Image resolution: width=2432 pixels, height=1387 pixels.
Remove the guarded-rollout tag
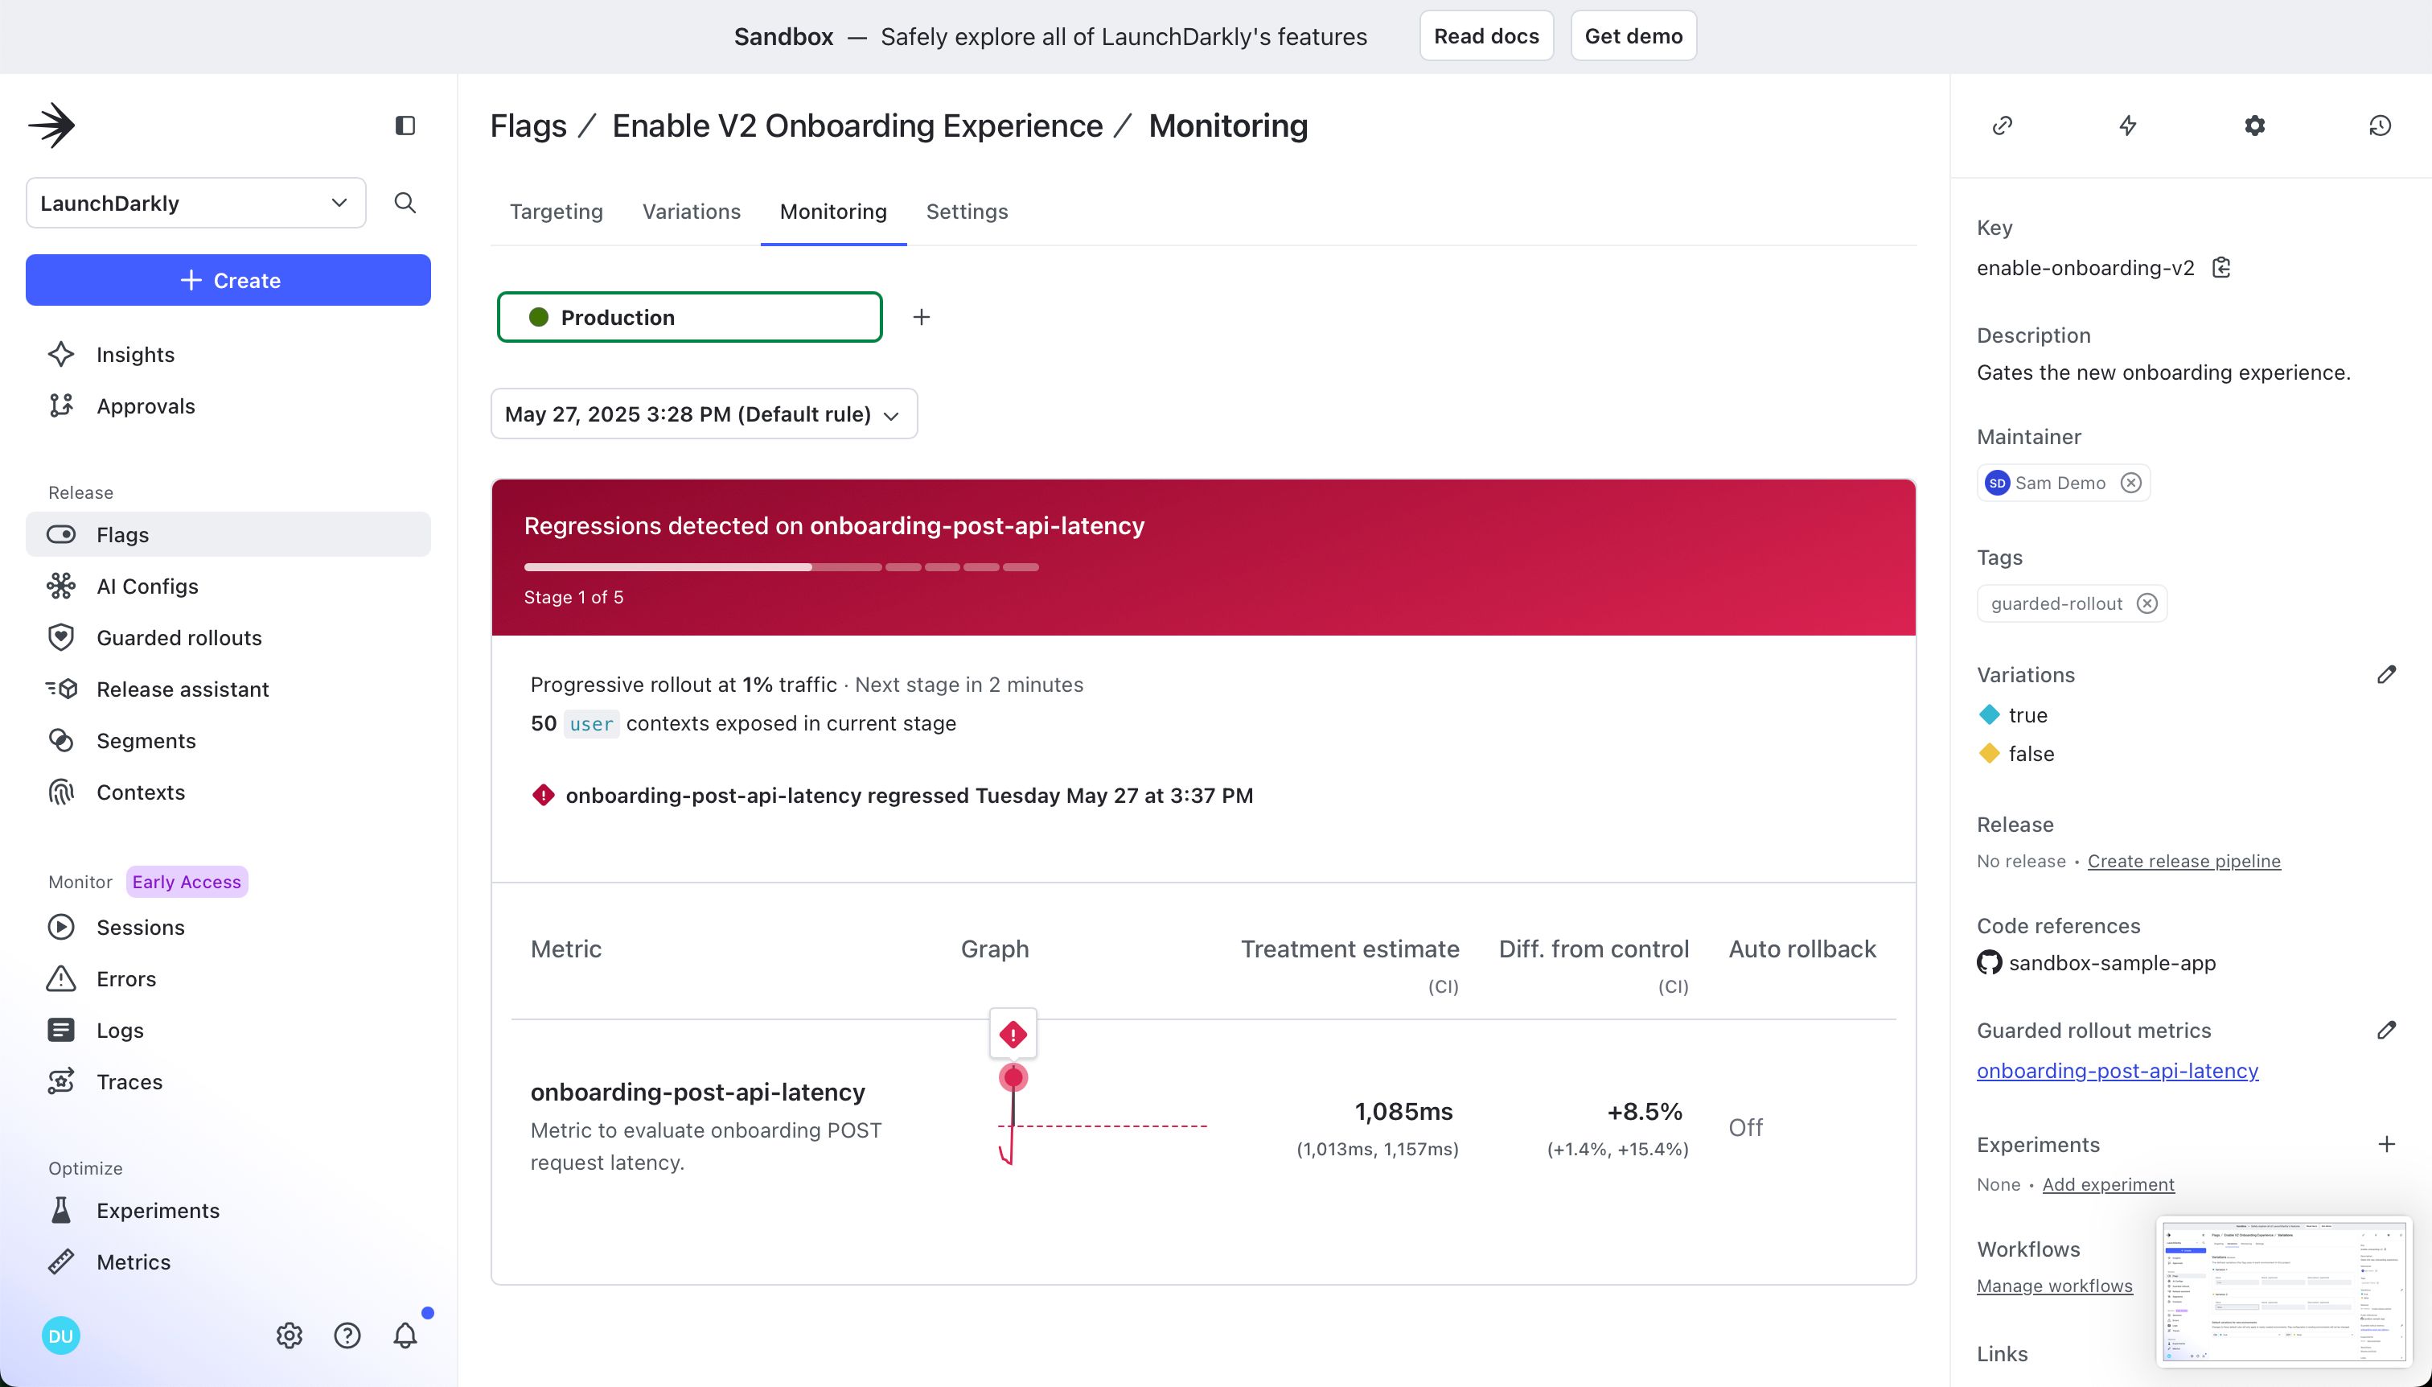[2147, 603]
